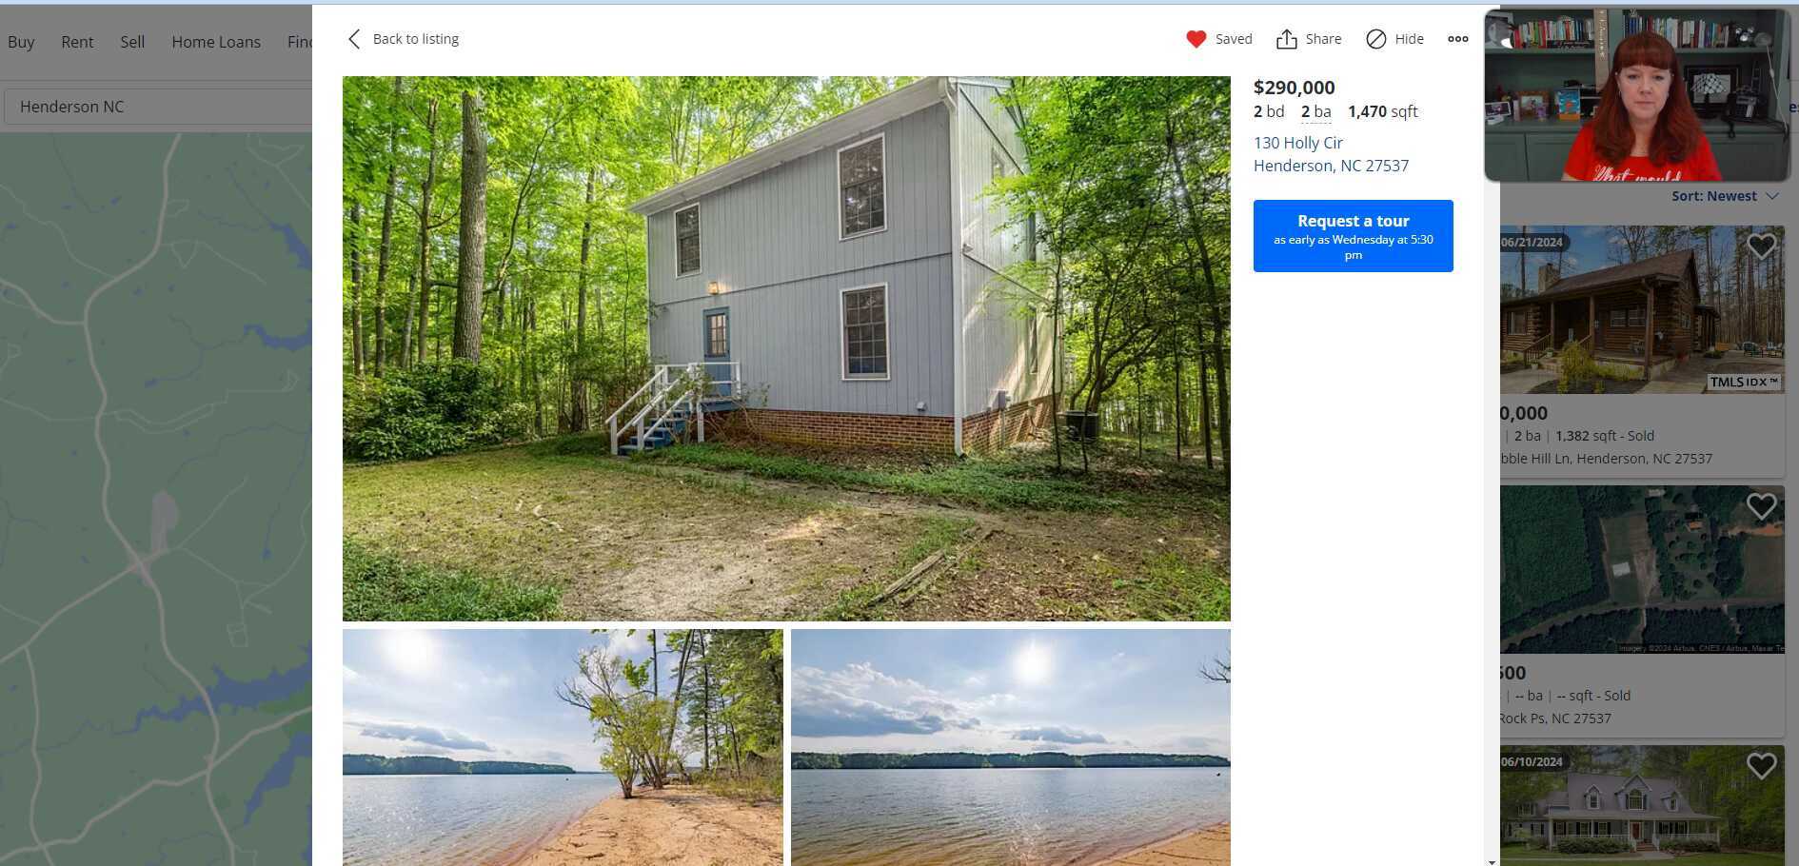Click the Hide circle-slash icon
The height and width of the screenshot is (866, 1799).
(1376, 39)
